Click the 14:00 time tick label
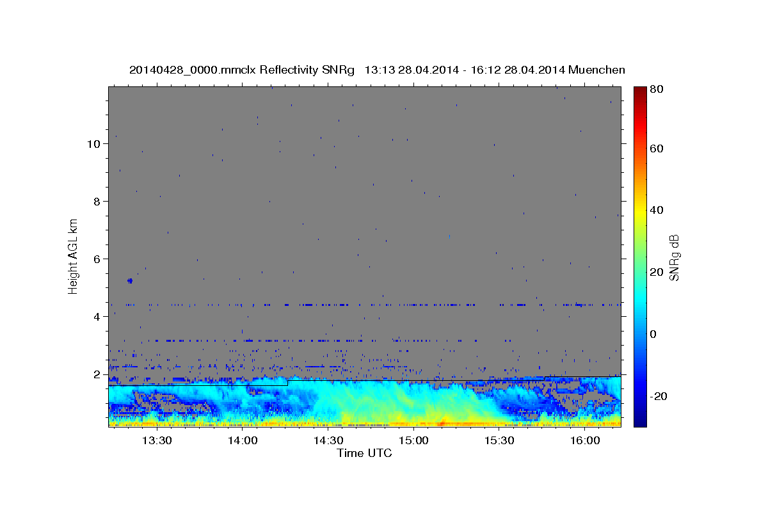 click(x=242, y=440)
